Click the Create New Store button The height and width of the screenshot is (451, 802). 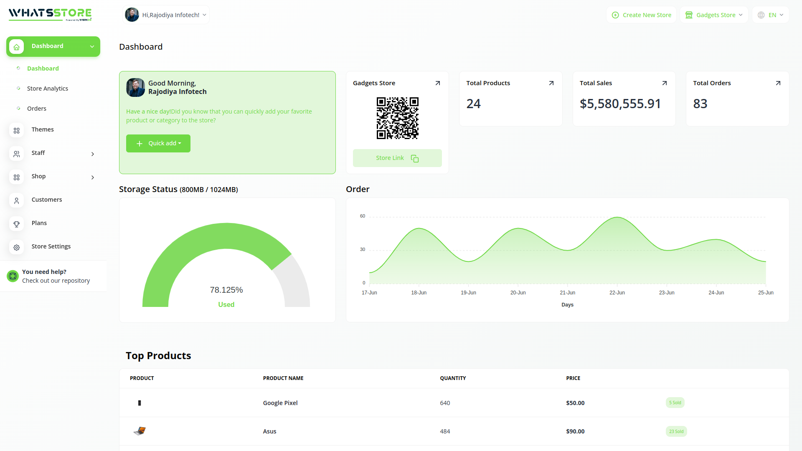pyautogui.click(x=641, y=15)
